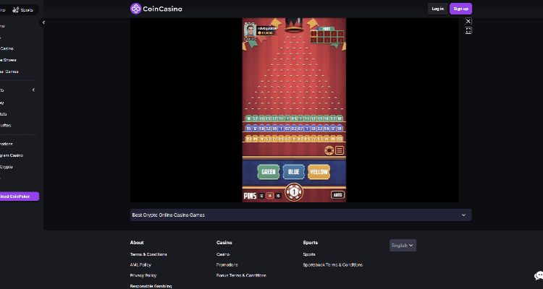Expand Best Crypto Online Casino Games section

pos(300,215)
